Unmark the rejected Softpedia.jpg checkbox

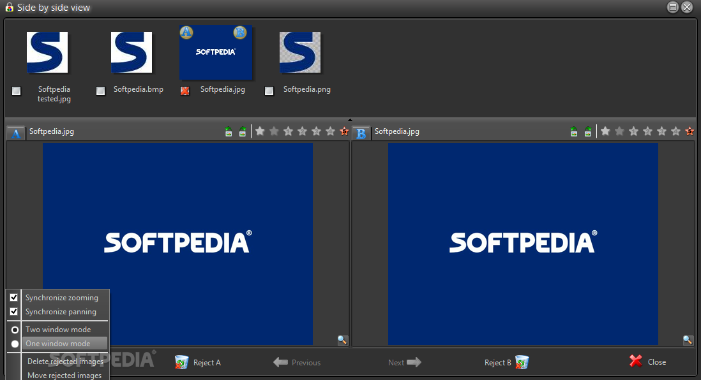click(185, 91)
